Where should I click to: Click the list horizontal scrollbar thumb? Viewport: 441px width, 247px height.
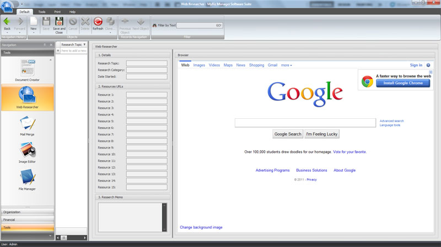pos(64,238)
